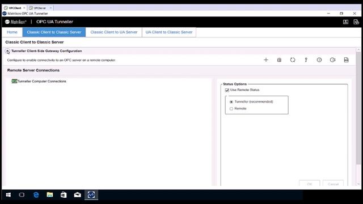Click the Tunneller Computer Connections node icon
This screenshot has width=363, height=204.
[x=14, y=81]
